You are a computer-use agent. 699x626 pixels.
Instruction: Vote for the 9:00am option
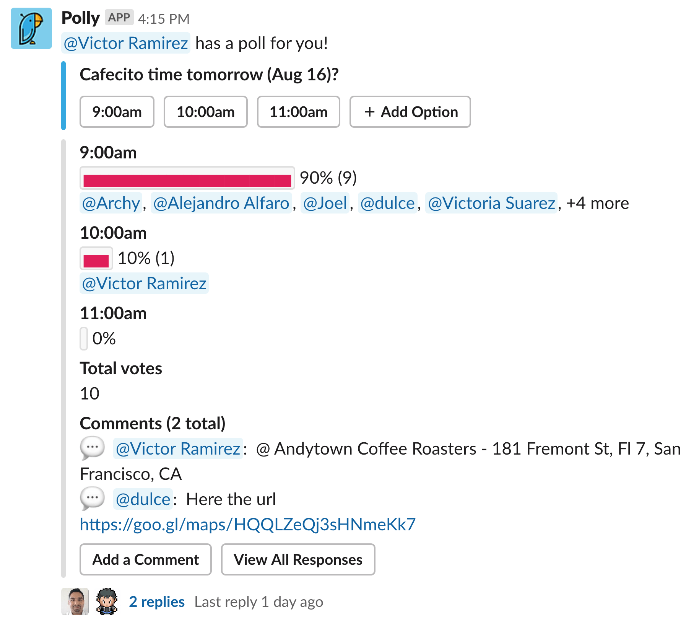click(117, 112)
